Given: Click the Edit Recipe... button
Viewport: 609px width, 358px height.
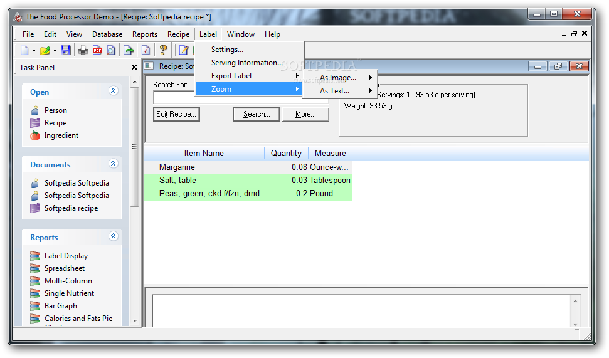Looking at the screenshot, I should [x=176, y=114].
